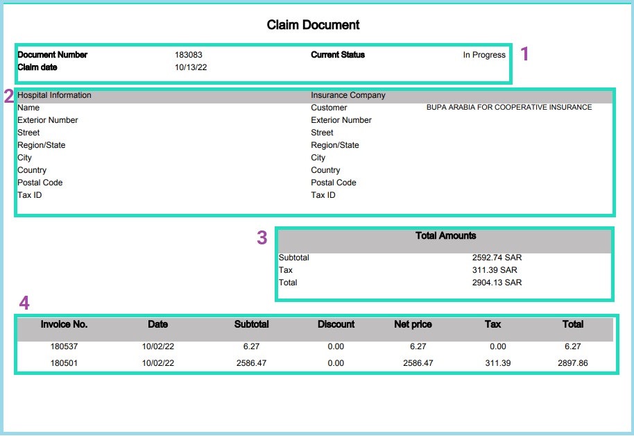Select invoice number 180501
This screenshot has height=436, width=634.
coord(64,363)
